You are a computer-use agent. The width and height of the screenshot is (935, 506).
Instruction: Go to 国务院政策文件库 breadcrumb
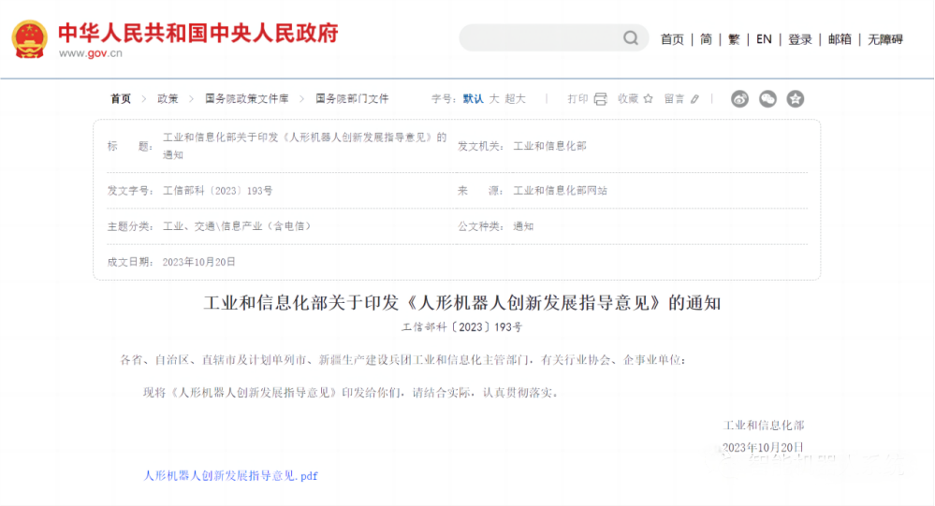[247, 98]
